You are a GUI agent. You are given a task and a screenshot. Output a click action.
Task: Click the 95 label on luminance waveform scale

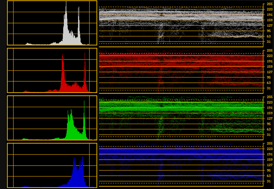pyautogui.click(x=269, y=31)
